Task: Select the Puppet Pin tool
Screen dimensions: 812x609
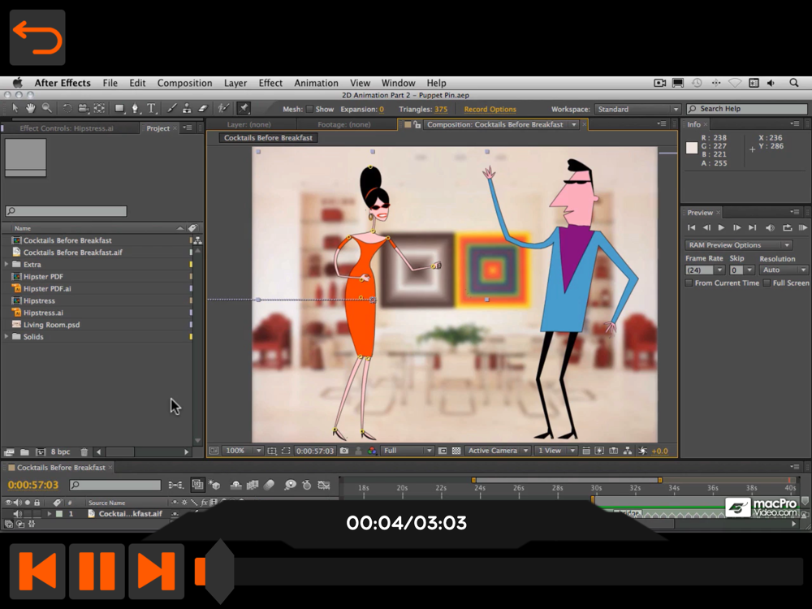Action: click(244, 108)
